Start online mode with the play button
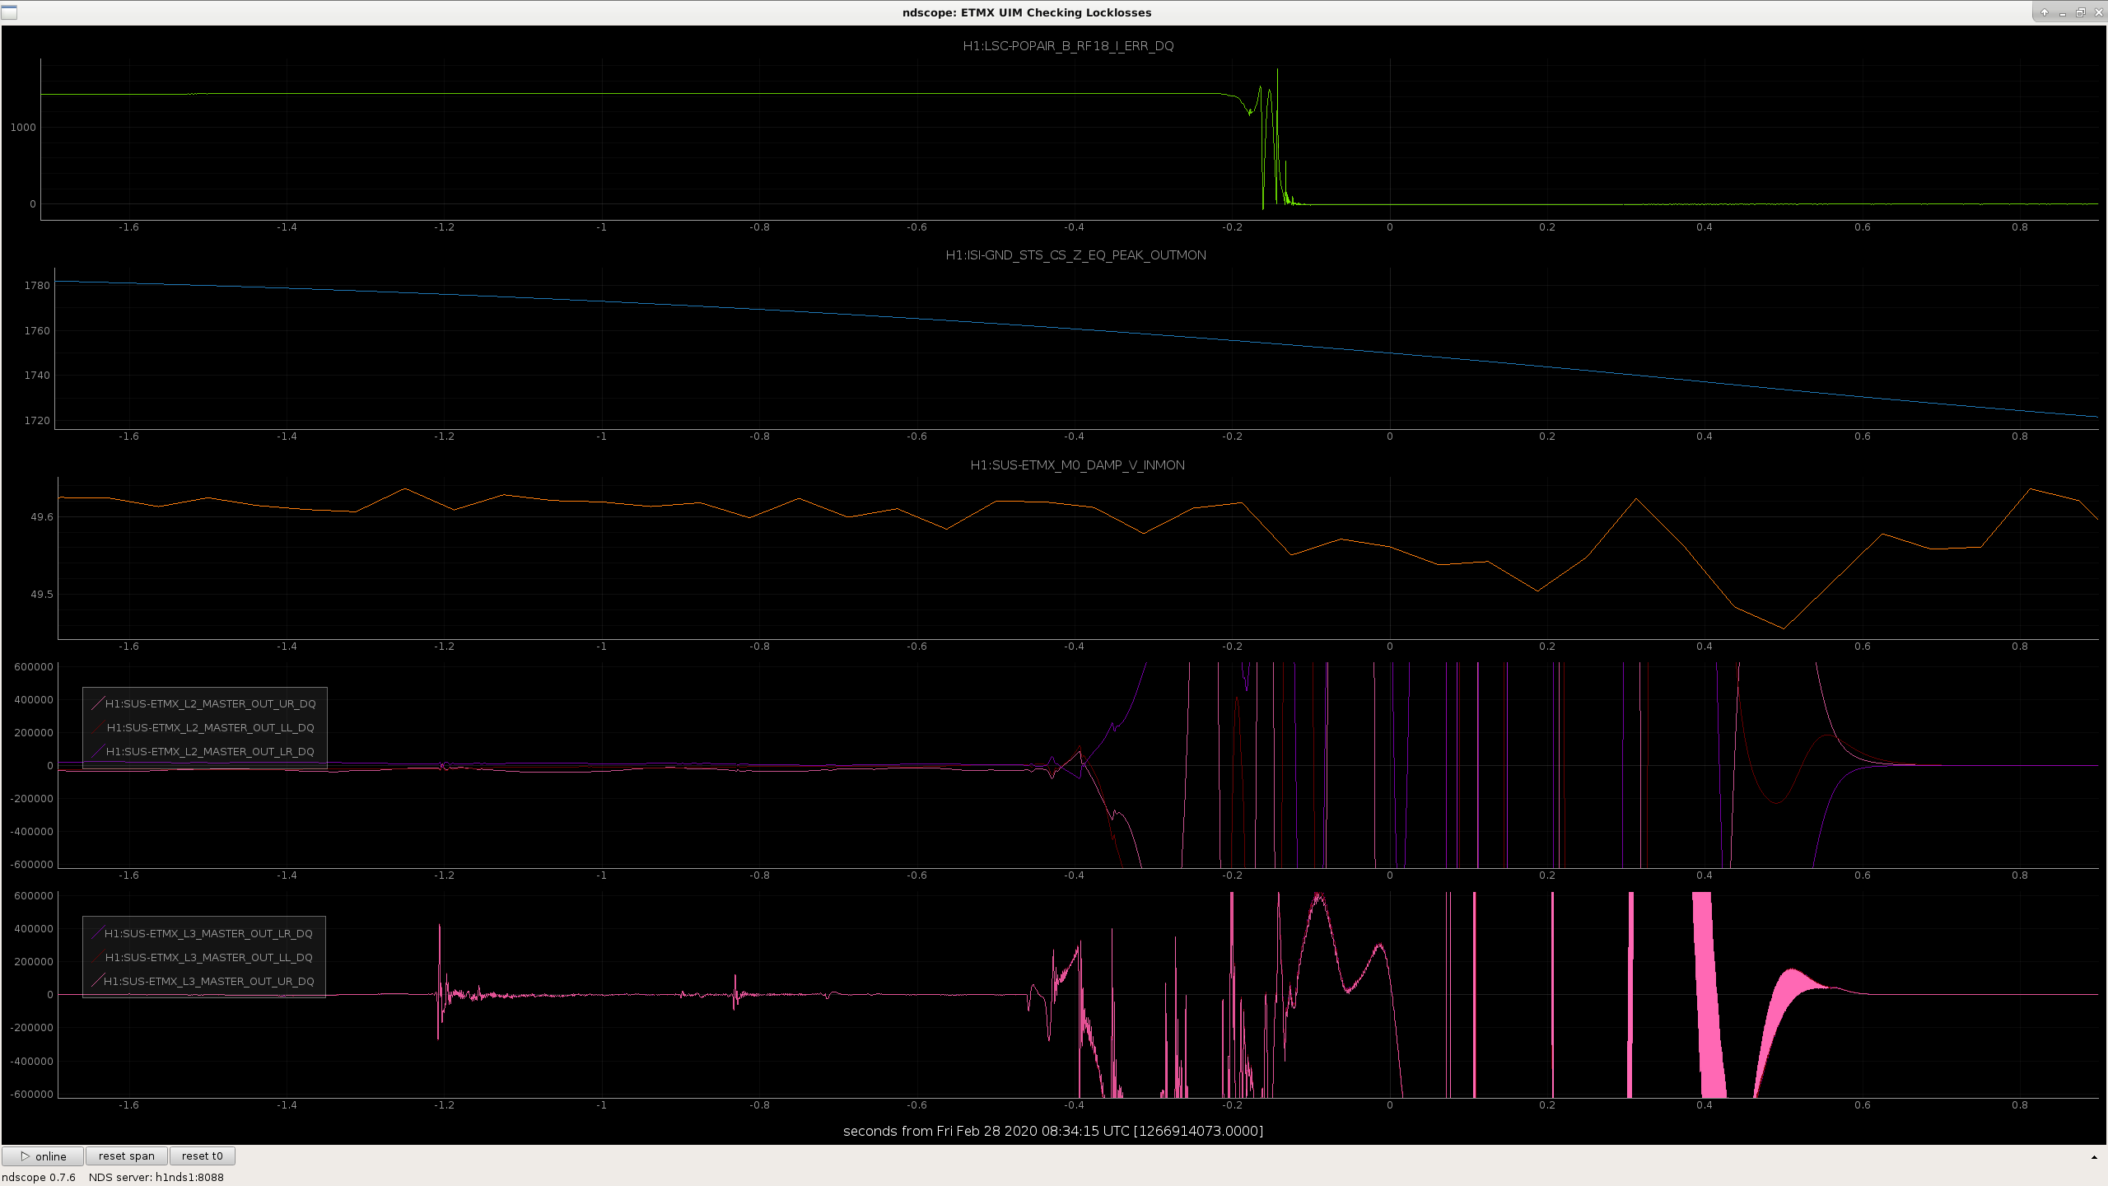This screenshot has height=1186, width=2108. tap(43, 1156)
